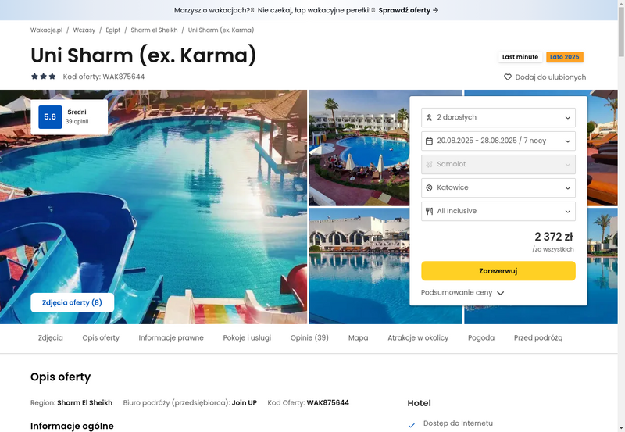Go to the Pokoje i usługi tab
The width and height of the screenshot is (625, 432).
coord(247,338)
